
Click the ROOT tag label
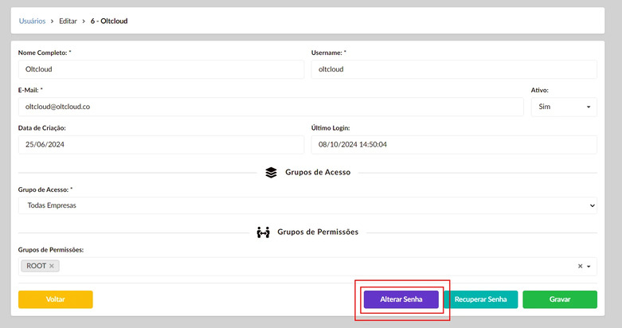click(36, 266)
